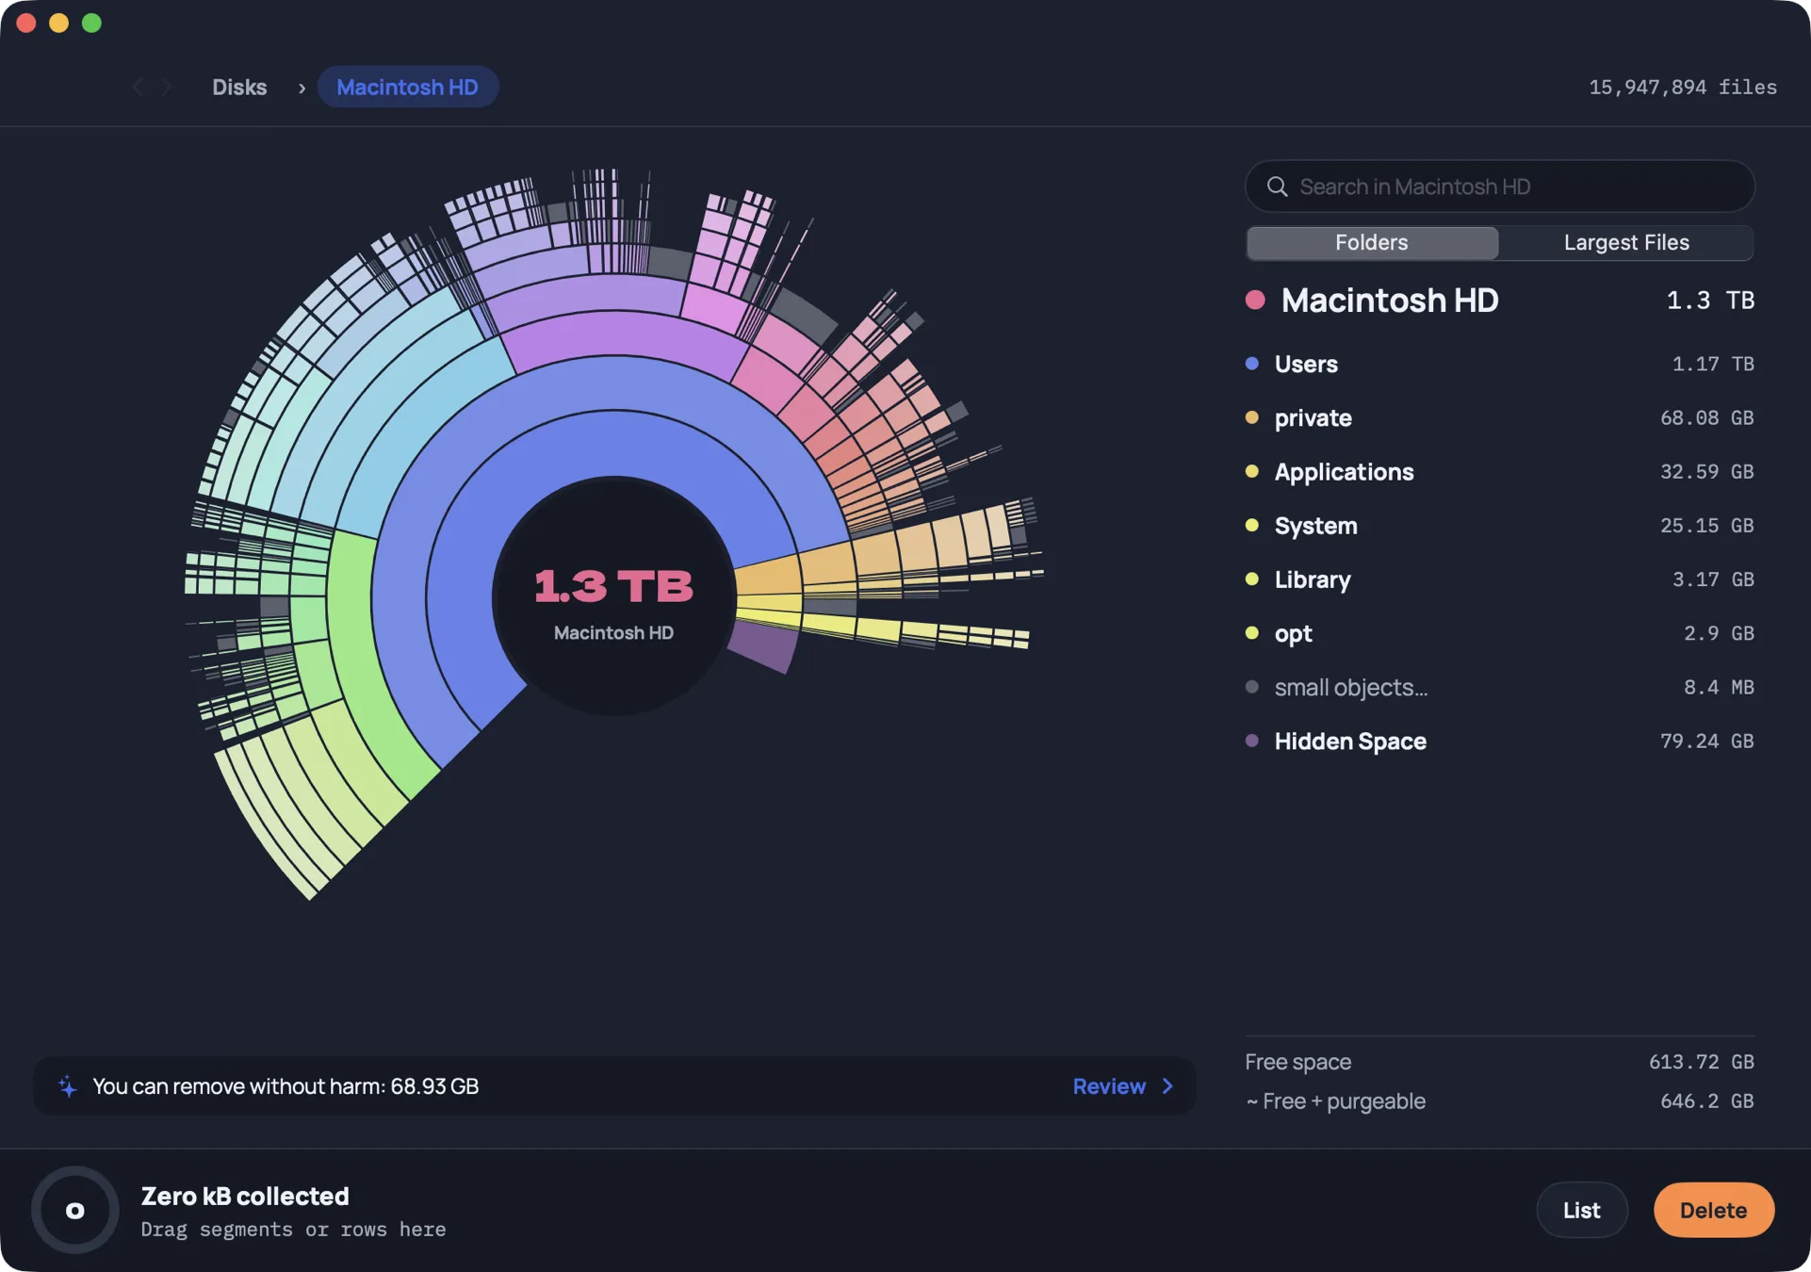This screenshot has height=1272, width=1811.
Task: Open the Applications folder row
Action: click(x=1500, y=471)
